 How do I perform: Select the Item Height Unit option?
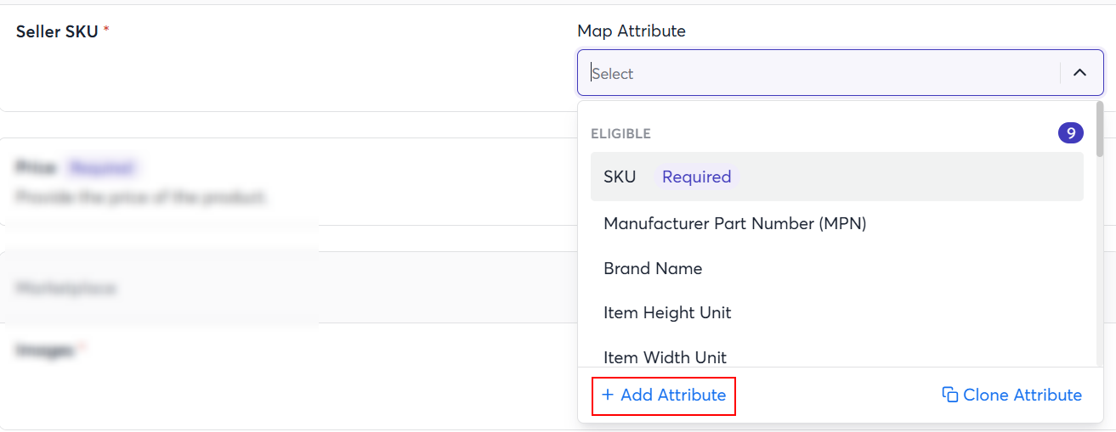point(667,312)
